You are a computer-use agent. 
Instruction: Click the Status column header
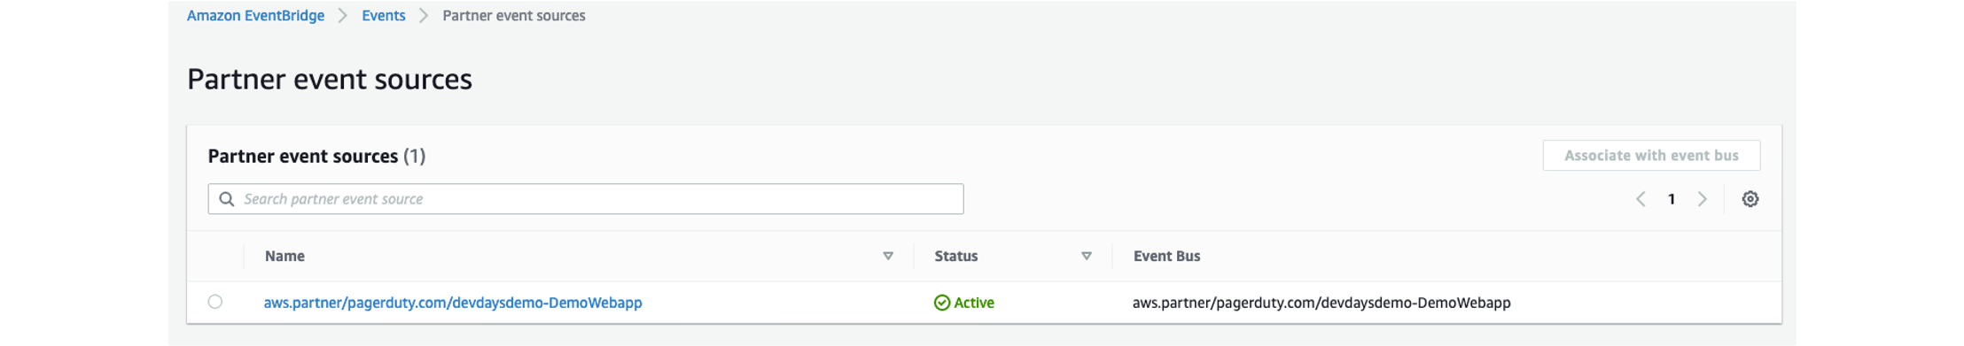tap(956, 256)
